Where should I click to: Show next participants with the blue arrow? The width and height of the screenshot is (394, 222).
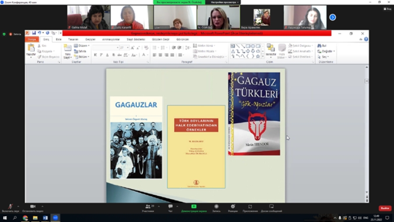pyautogui.click(x=332, y=17)
